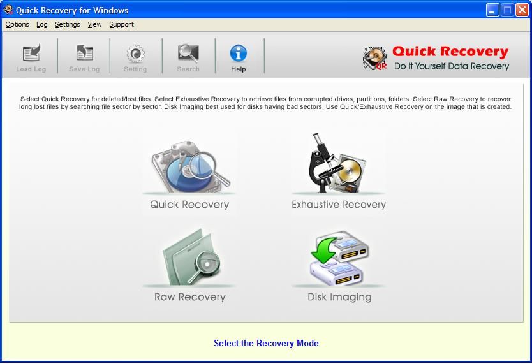This screenshot has height=364, width=532.
Task: Click the Search toolbar icon
Action: [x=188, y=54]
